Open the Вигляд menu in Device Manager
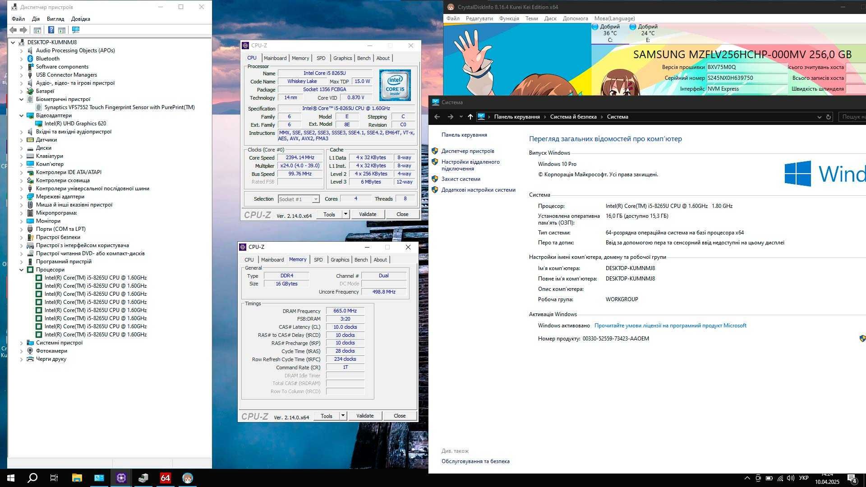The width and height of the screenshot is (866, 487). coord(55,19)
